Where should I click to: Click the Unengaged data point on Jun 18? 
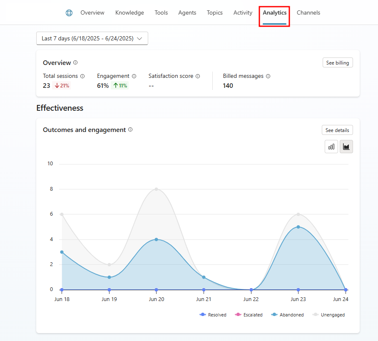(x=62, y=214)
